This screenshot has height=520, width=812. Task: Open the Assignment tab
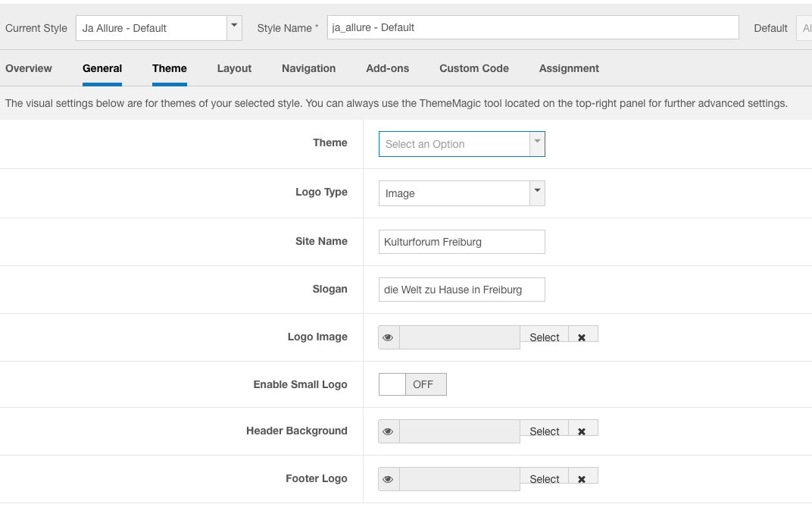point(569,68)
